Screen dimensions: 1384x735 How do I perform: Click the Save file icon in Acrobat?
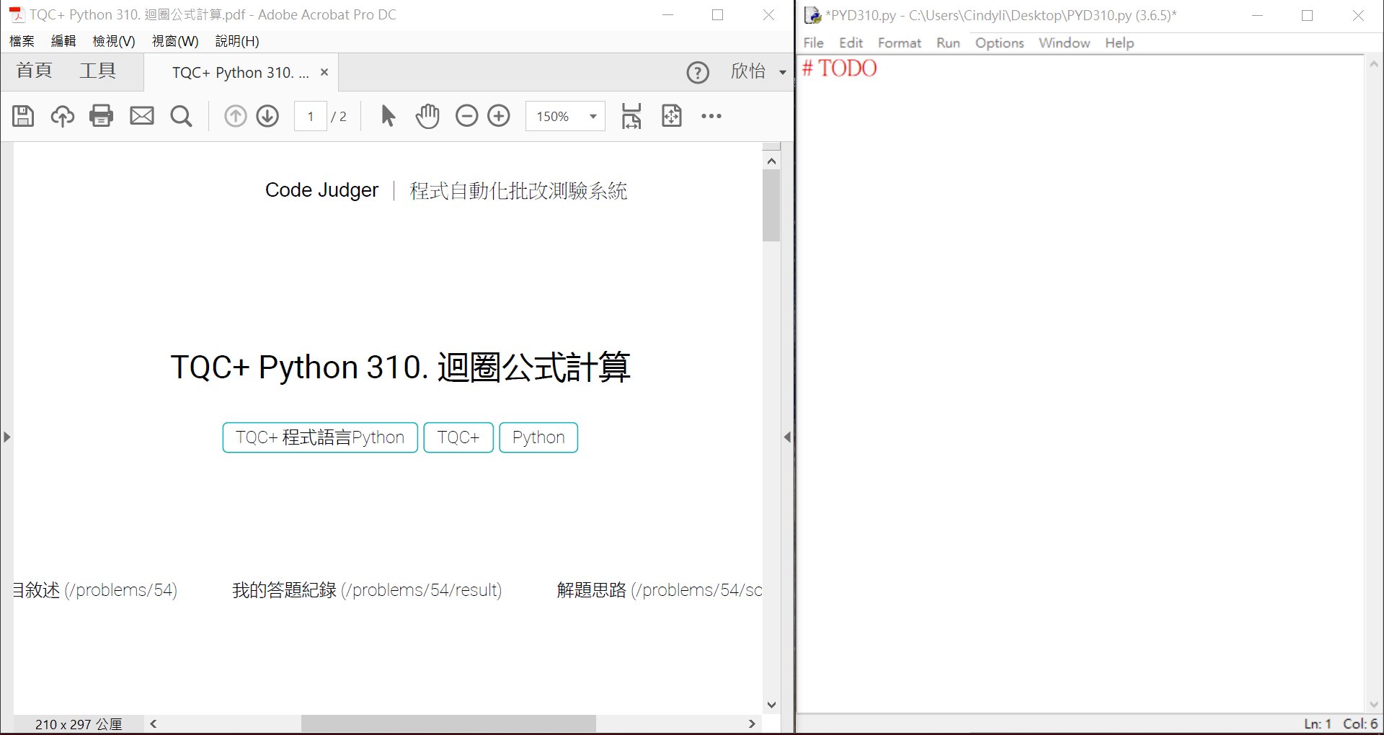click(x=23, y=116)
